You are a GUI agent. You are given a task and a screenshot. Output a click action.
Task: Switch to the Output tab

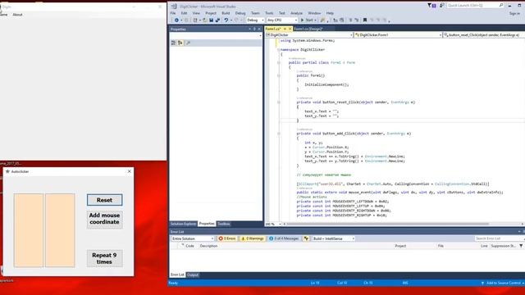tap(193, 275)
